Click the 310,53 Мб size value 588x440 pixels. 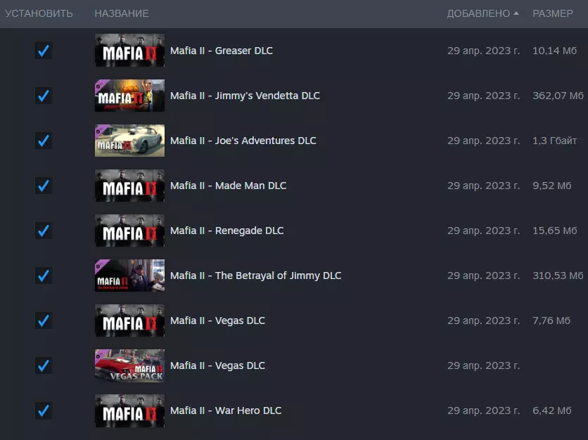point(558,276)
